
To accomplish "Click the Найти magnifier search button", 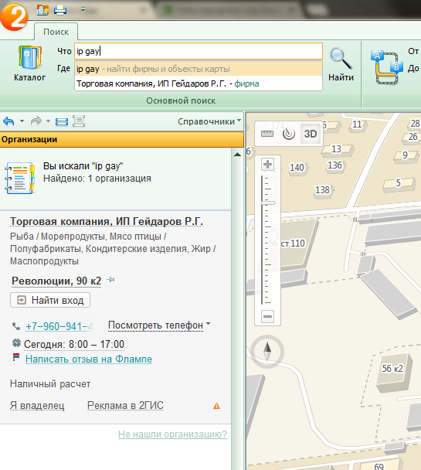I will 341,64.
